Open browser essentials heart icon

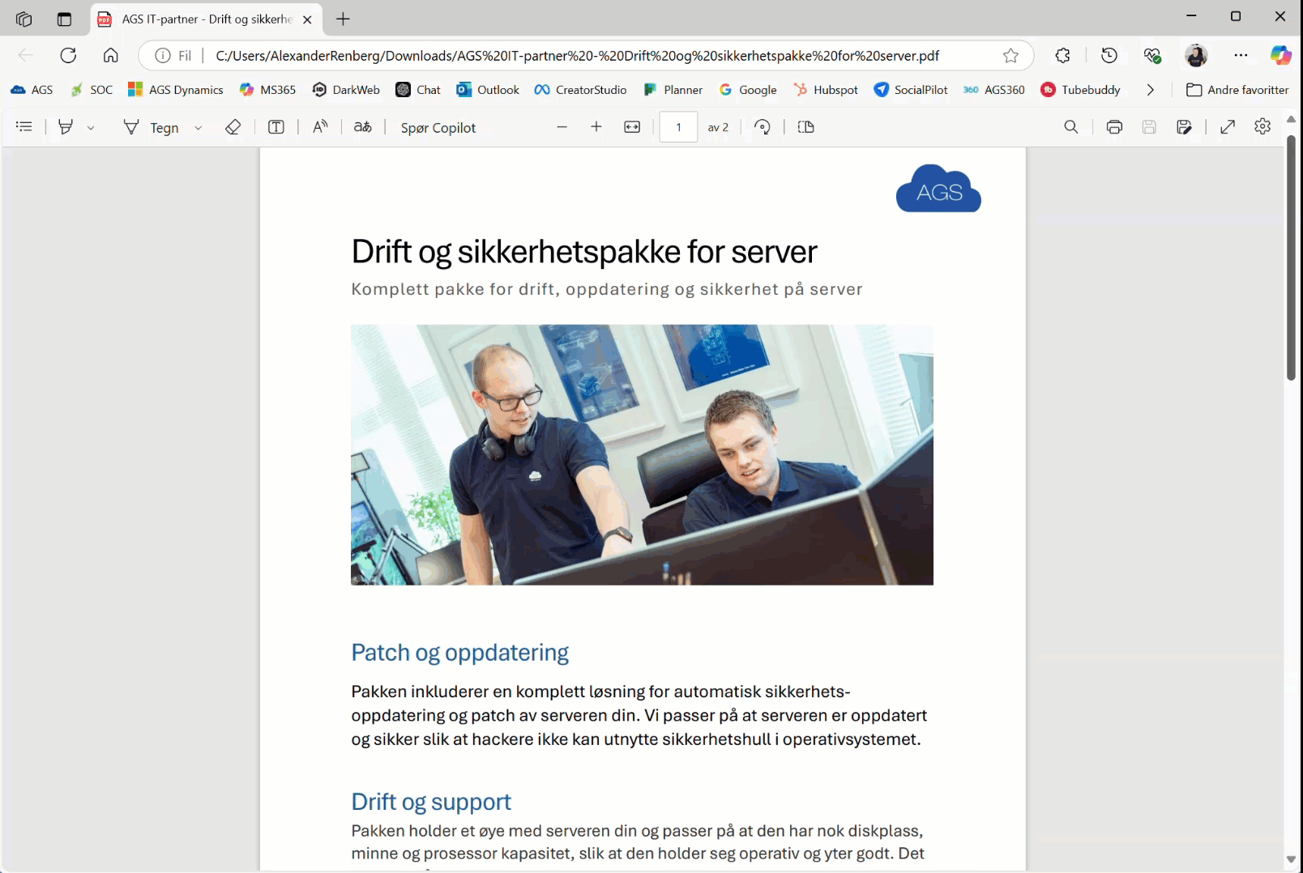[x=1152, y=55]
